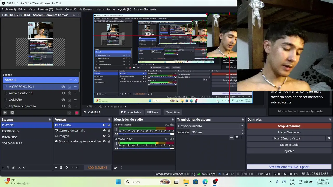This screenshot has width=333, height=187.
Task: Add a new scene in Escenas panel
Action: click(x=3, y=168)
